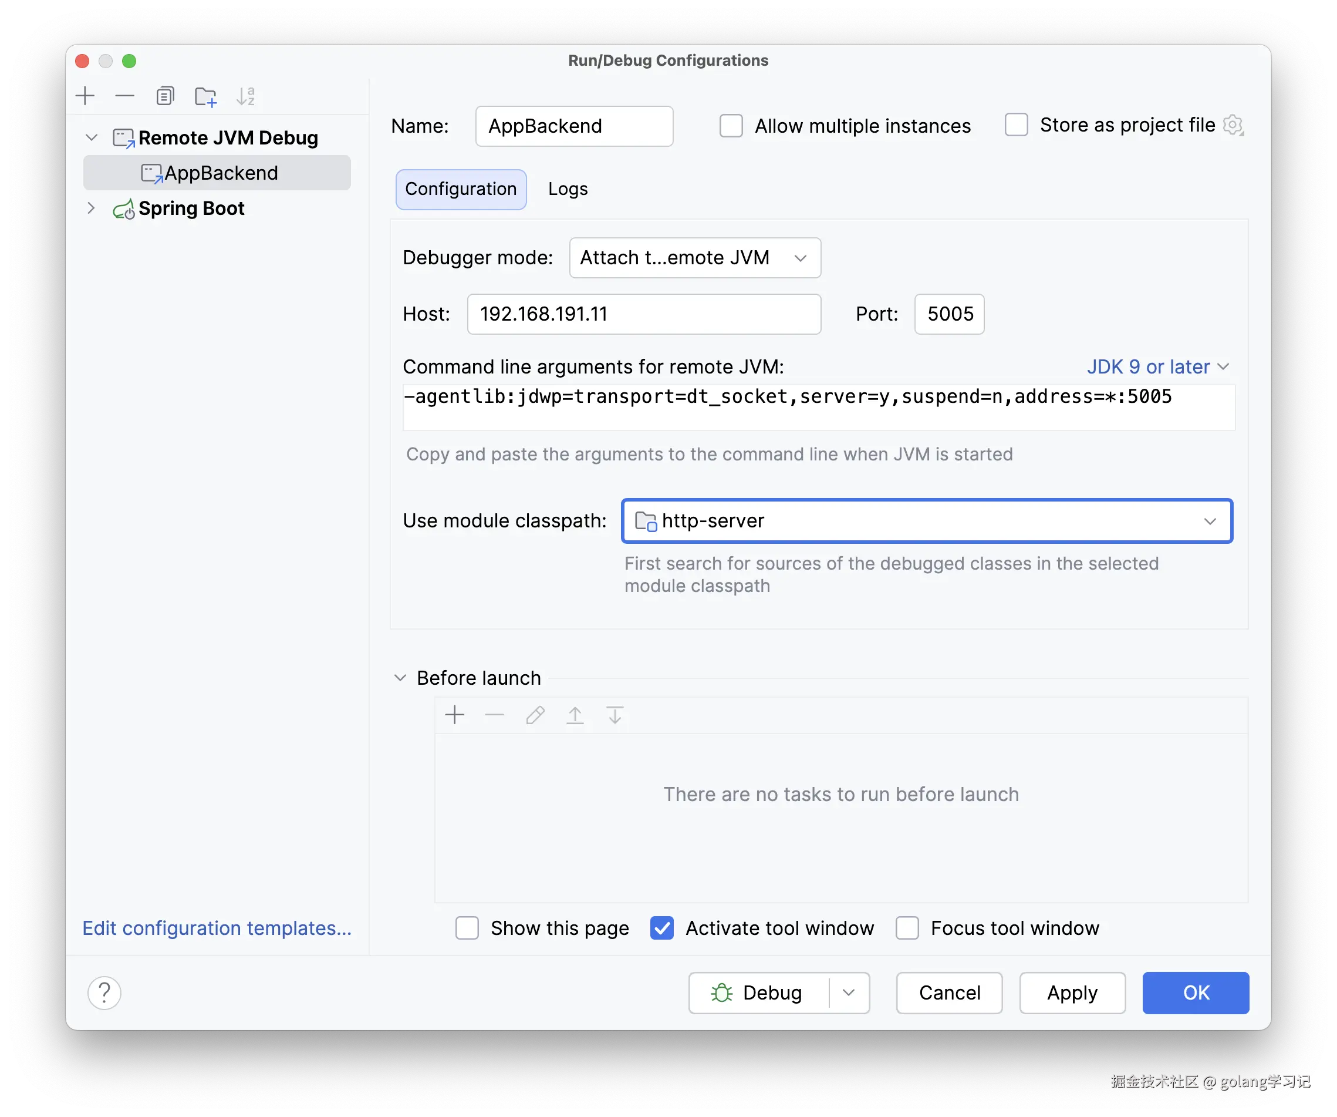Screen dimensions: 1337x1117
Task: Enable Allow multiple instances
Action: tap(731, 126)
